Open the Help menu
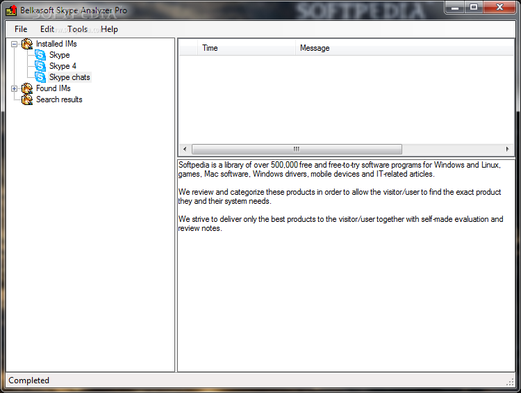 click(109, 29)
